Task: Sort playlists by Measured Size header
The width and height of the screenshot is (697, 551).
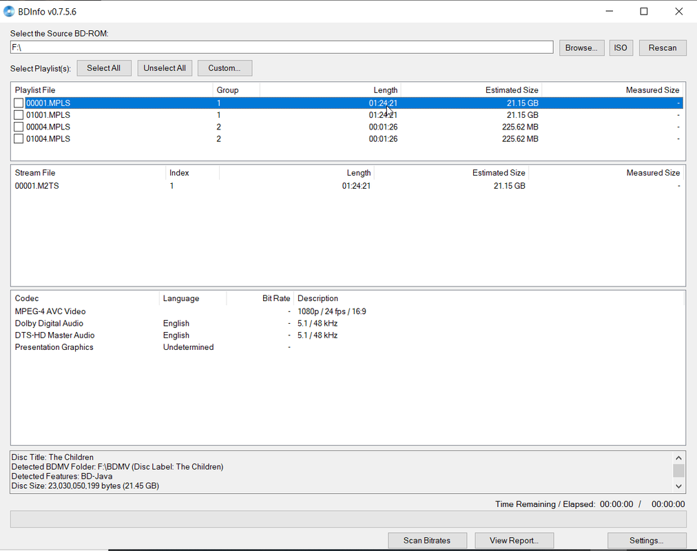Action: pos(614,90)
